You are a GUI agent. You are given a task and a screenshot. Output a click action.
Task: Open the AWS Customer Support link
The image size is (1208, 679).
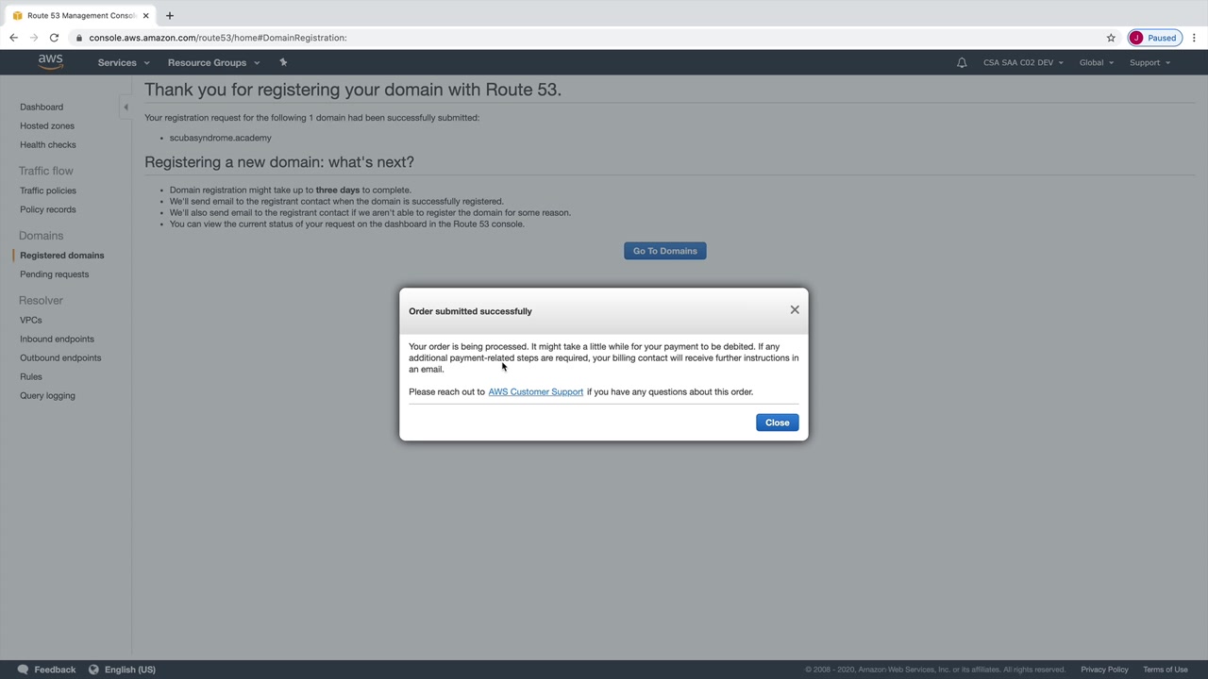point(536,392)
